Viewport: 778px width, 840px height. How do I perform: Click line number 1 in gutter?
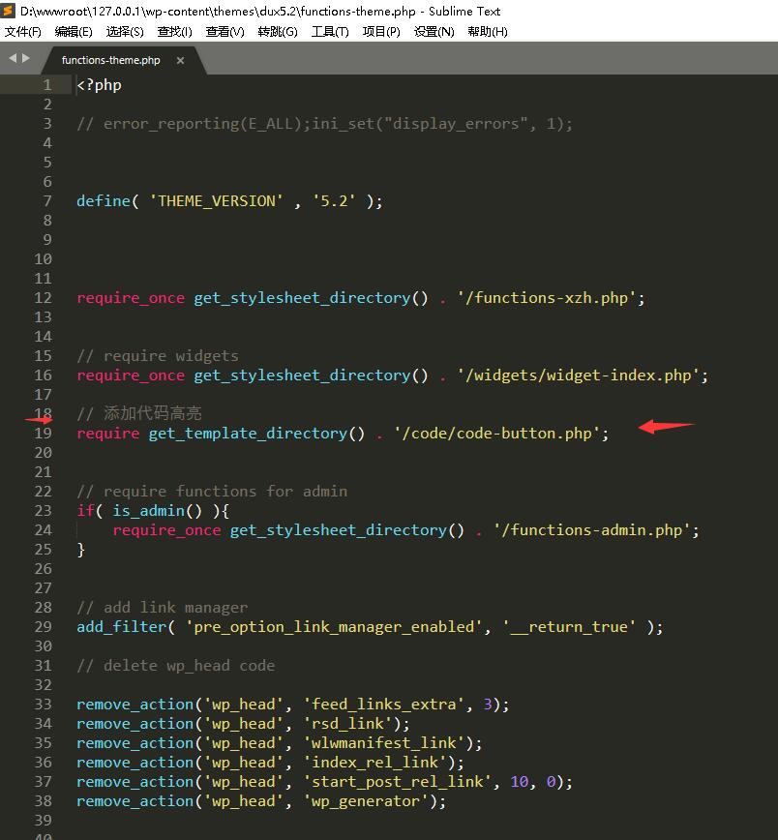click(47, 85)
